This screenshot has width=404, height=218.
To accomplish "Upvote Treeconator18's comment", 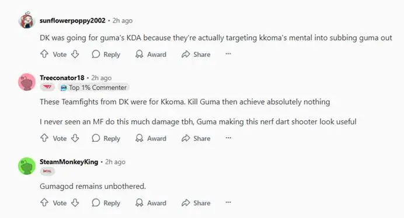I will tap(44, 138).
